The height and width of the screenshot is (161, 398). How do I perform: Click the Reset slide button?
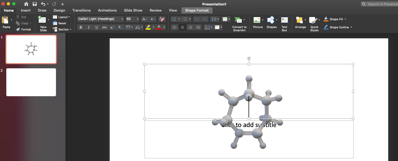[x=60, y=23]
